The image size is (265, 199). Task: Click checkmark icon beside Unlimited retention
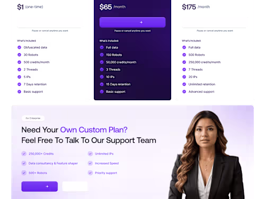[x=184, y=84]
